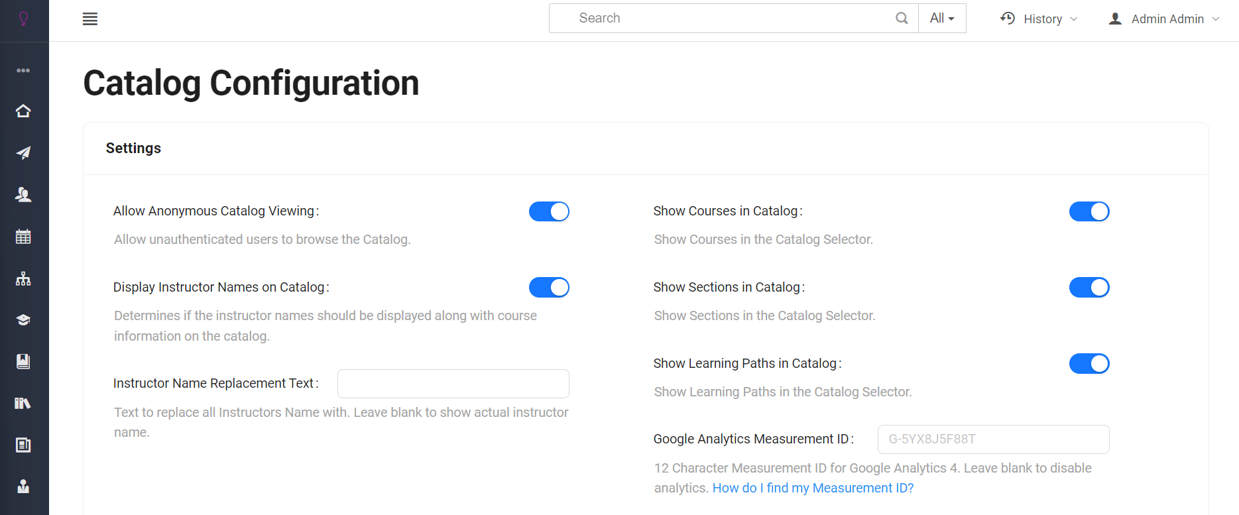Toggle Display Instructor Names on Catalog
Image resolution: width=1239 pixels, height=515 pixels.
(549, 288)
